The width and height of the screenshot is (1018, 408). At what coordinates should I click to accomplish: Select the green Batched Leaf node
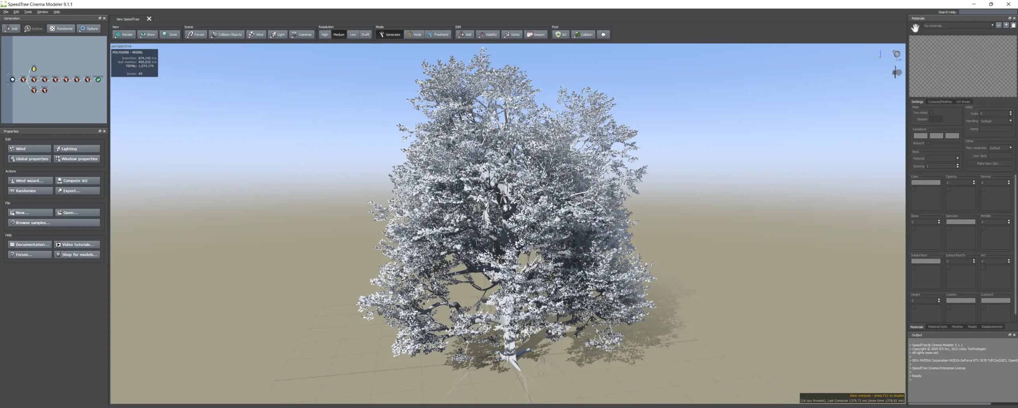98,80
